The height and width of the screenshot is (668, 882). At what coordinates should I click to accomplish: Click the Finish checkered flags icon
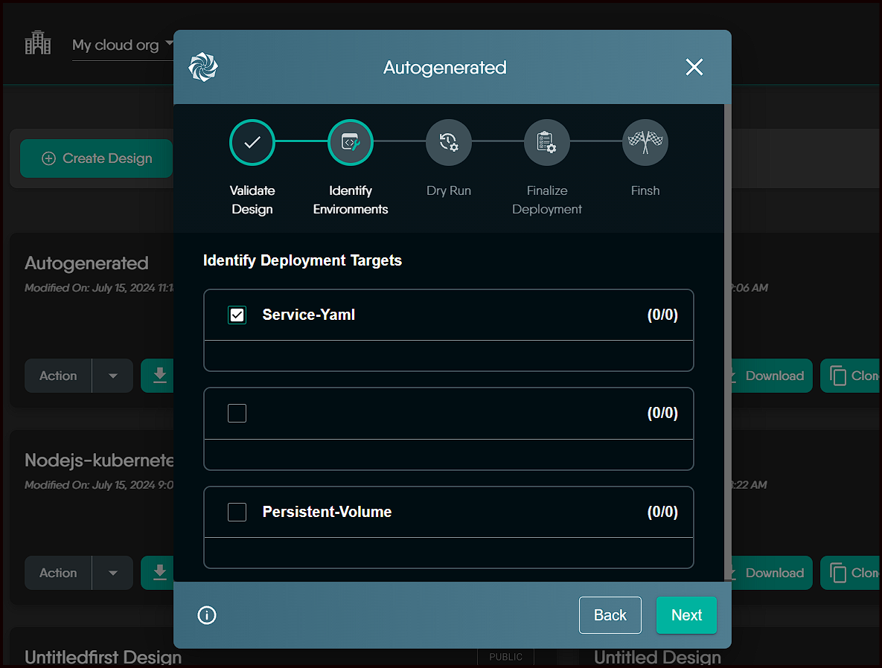(x=645, y=142)
